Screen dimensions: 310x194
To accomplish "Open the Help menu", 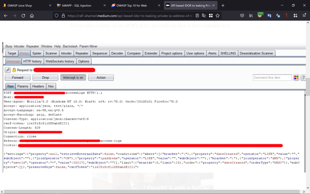I will 57,46.
